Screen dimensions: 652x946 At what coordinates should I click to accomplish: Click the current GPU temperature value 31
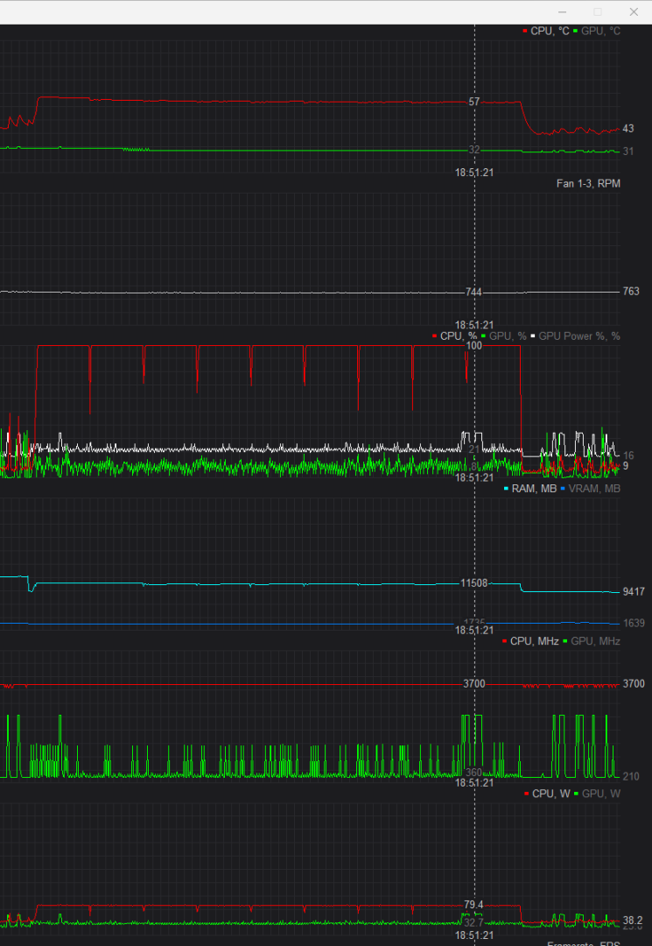tap(627, 152)
